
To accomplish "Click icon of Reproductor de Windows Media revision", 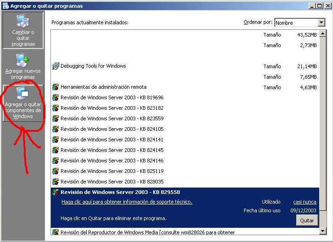I will 55,232.
